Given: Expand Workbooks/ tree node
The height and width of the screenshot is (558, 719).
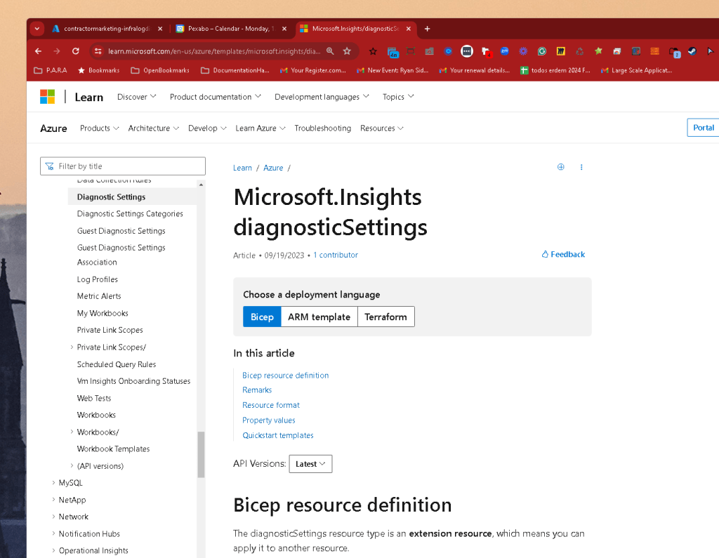Looking at the screenshot, I should pyautogui.click(x=72, y=432).
